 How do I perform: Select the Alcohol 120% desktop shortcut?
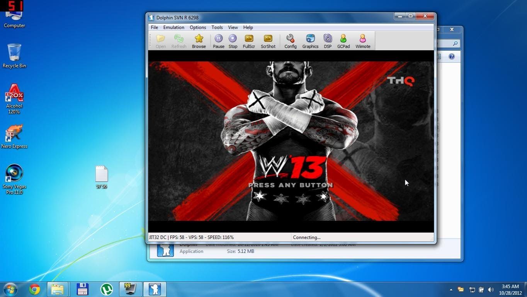click(x=14, y=99)
